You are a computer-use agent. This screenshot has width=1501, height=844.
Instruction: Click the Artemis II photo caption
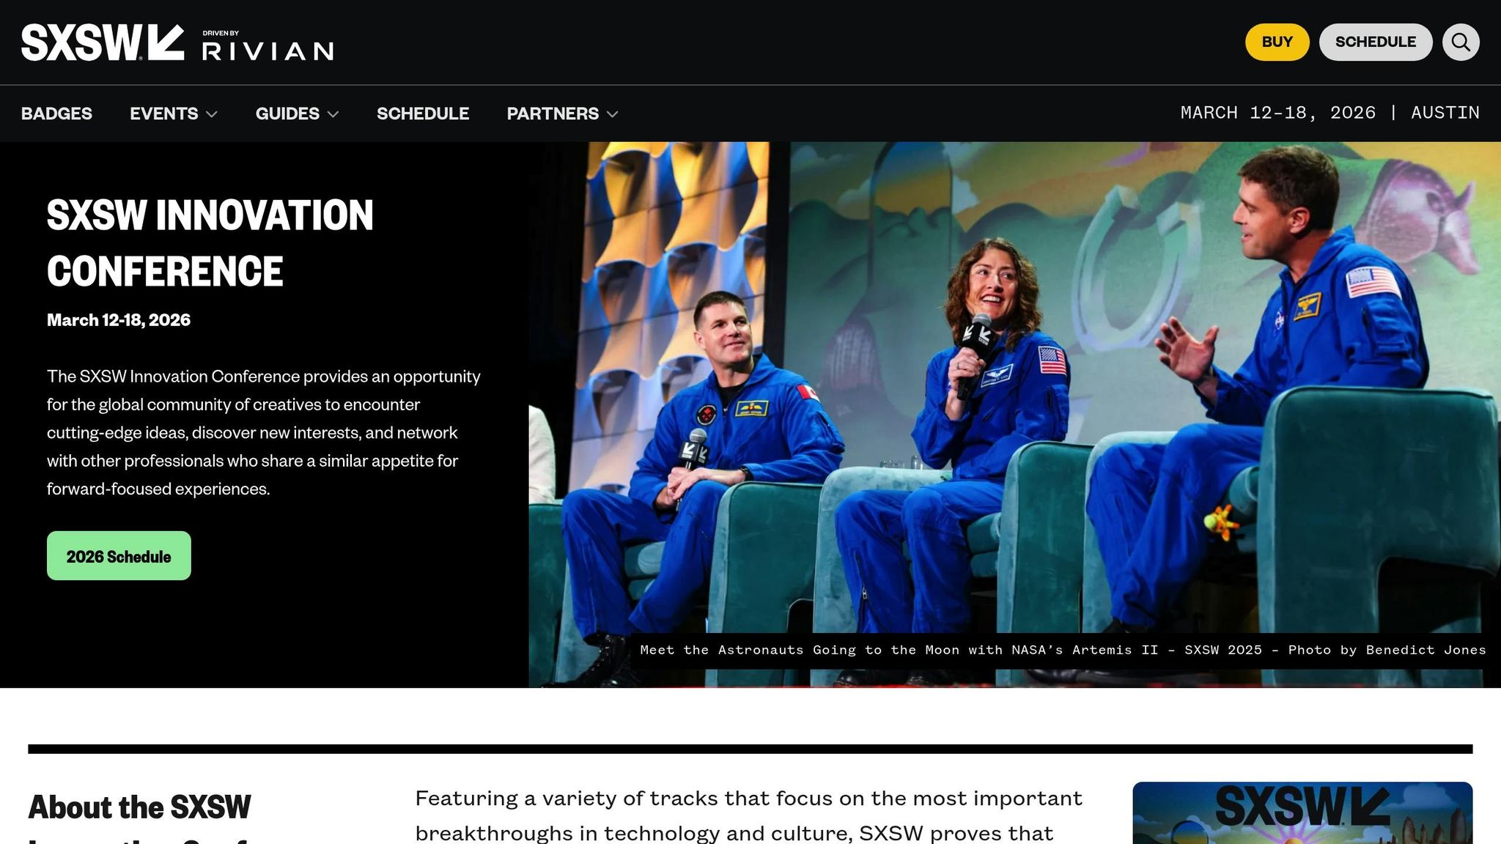click(1062, 650)
